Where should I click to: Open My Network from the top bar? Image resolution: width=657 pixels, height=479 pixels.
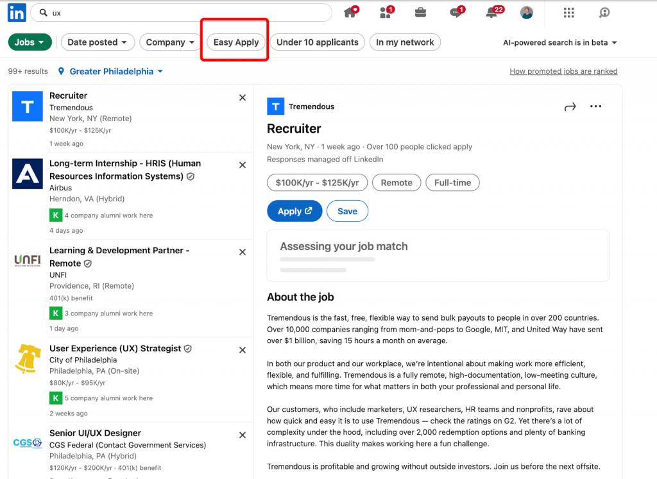click(x=386, y=12)
